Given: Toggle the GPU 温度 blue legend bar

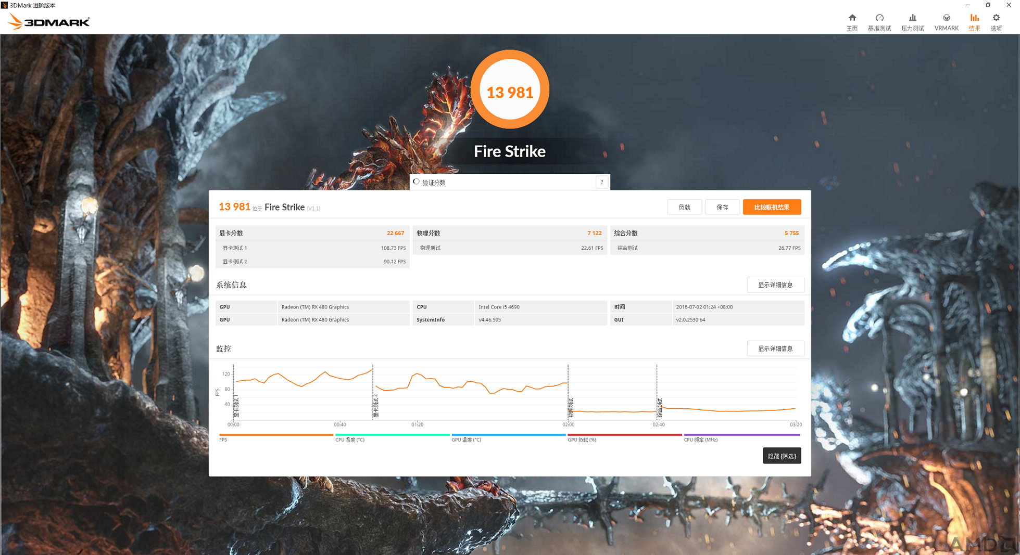Looking at the screenshot, I should click(508, 434).
